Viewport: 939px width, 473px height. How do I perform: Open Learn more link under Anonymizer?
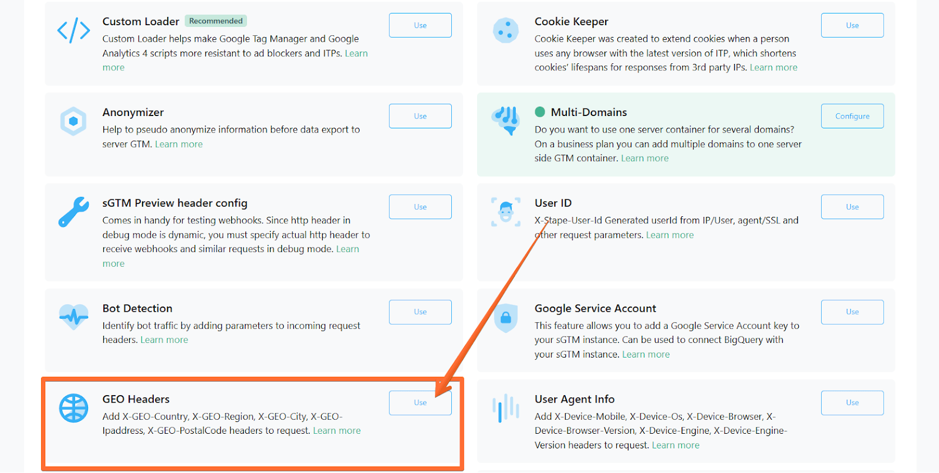pyautogui.click(x=179, y=144)
